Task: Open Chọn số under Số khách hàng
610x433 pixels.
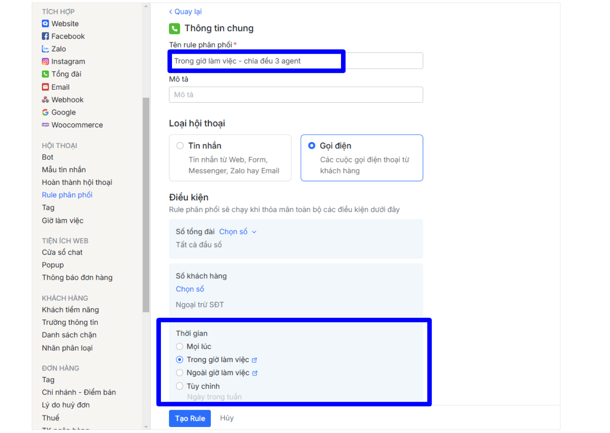Action: click(190, 289)
